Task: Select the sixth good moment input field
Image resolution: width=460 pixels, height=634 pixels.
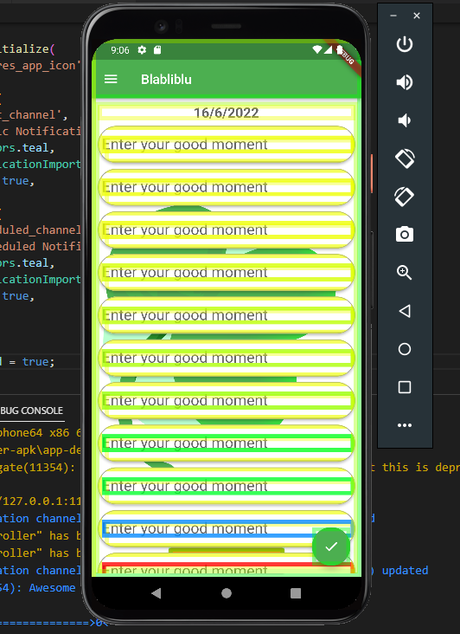Action: click(x=227, y=358)
